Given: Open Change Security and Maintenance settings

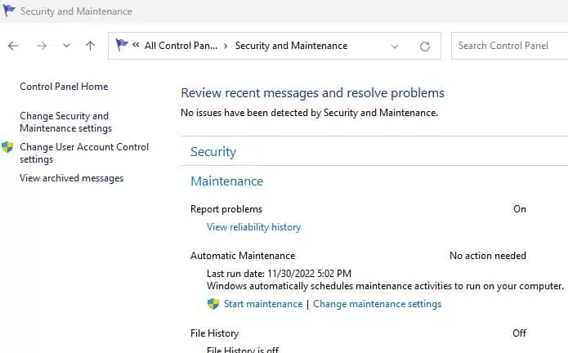Looking at the screenshot, I should 66,122.
